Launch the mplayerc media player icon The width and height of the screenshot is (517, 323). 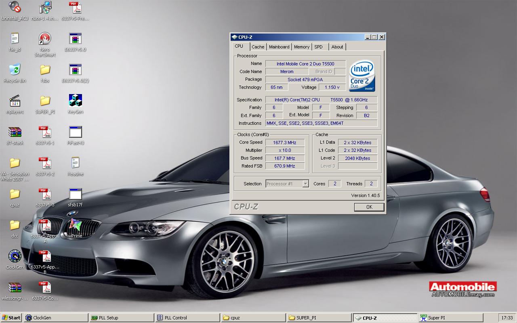pyautogui.click(x=15, y=101)
